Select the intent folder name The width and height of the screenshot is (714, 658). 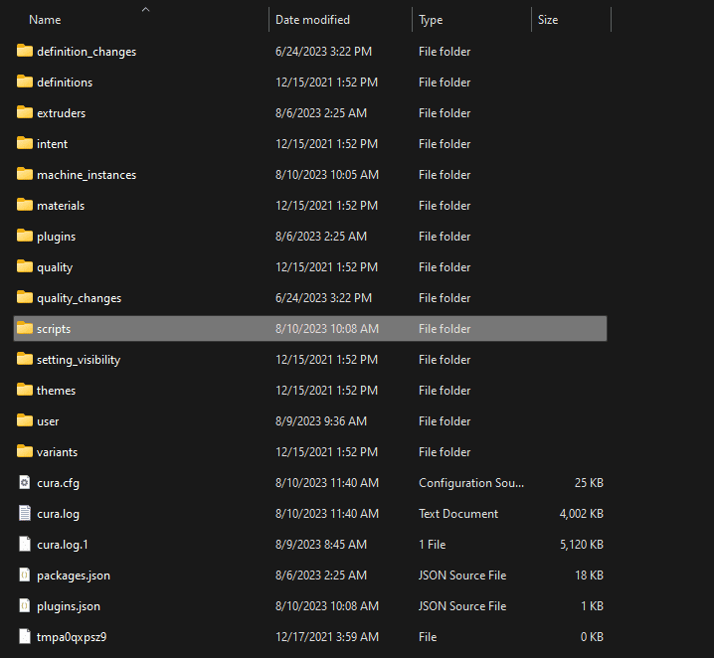(x=53, y=144)
